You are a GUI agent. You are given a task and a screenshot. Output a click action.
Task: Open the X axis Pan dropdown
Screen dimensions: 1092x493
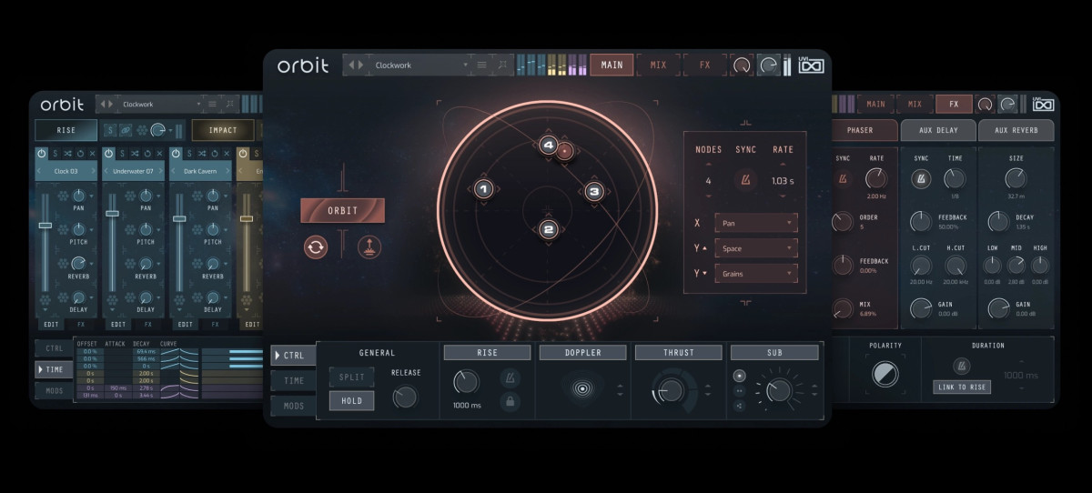coord(755,223)
